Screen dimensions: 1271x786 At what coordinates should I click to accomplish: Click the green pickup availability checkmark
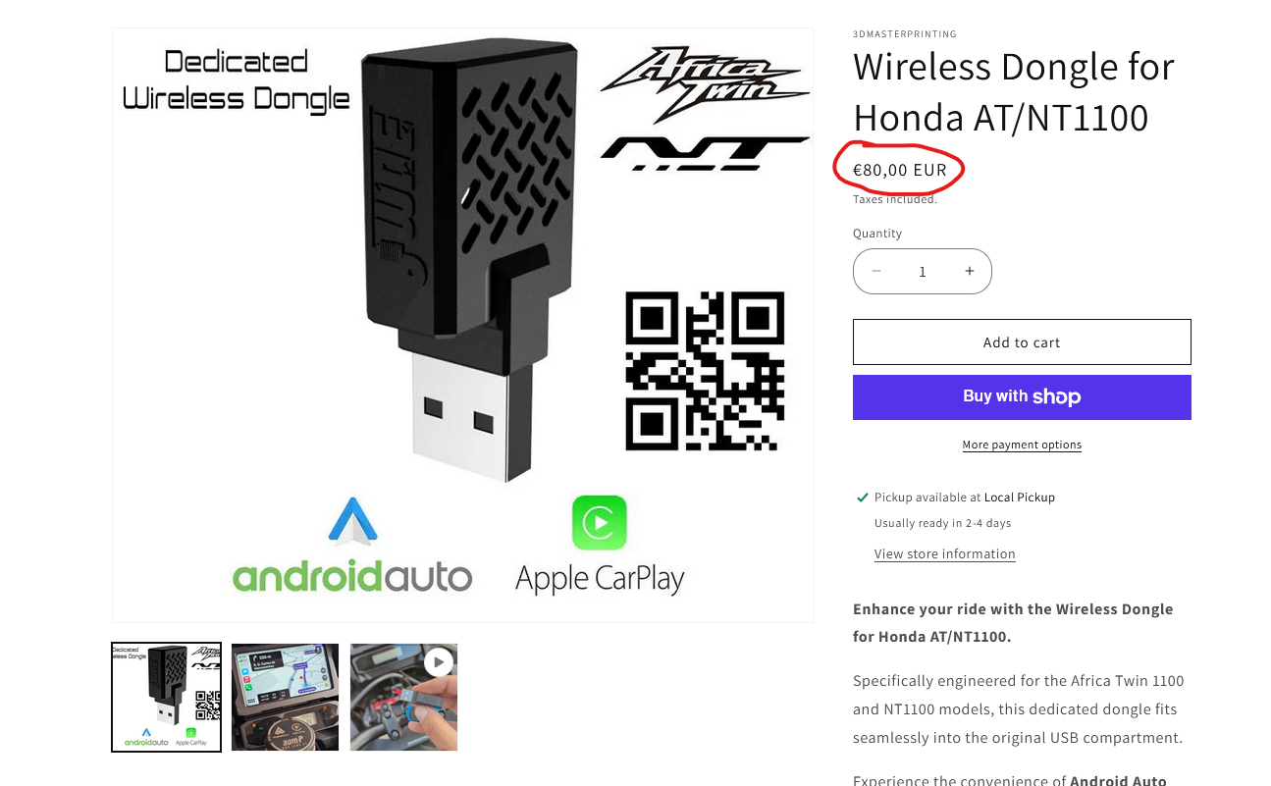click(863, 498)
